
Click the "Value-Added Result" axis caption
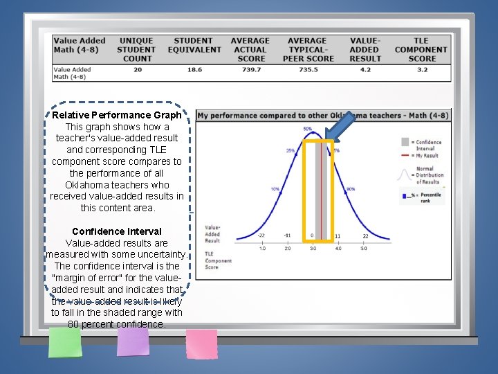212,234
